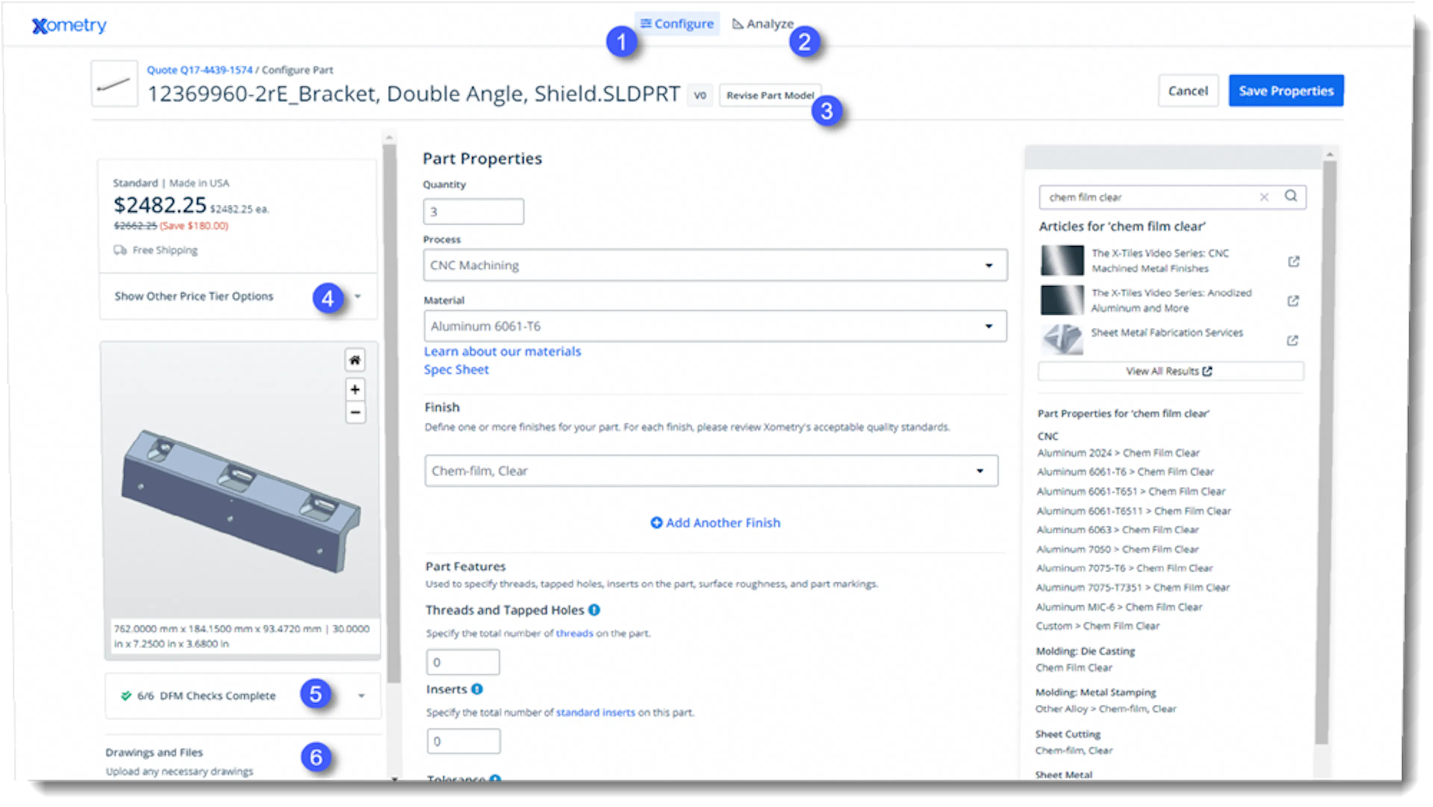The height and width of the screenshot is (807, 1433).
Task: Click the standard inserts hyperlink
Action: (x=595, y=713)
